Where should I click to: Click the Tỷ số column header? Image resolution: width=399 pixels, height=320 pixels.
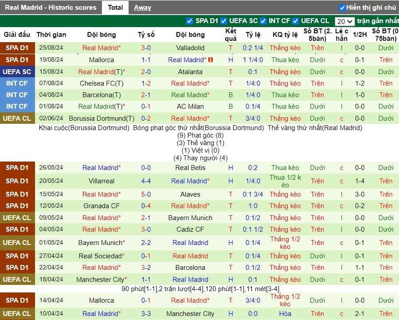point(146,35)
